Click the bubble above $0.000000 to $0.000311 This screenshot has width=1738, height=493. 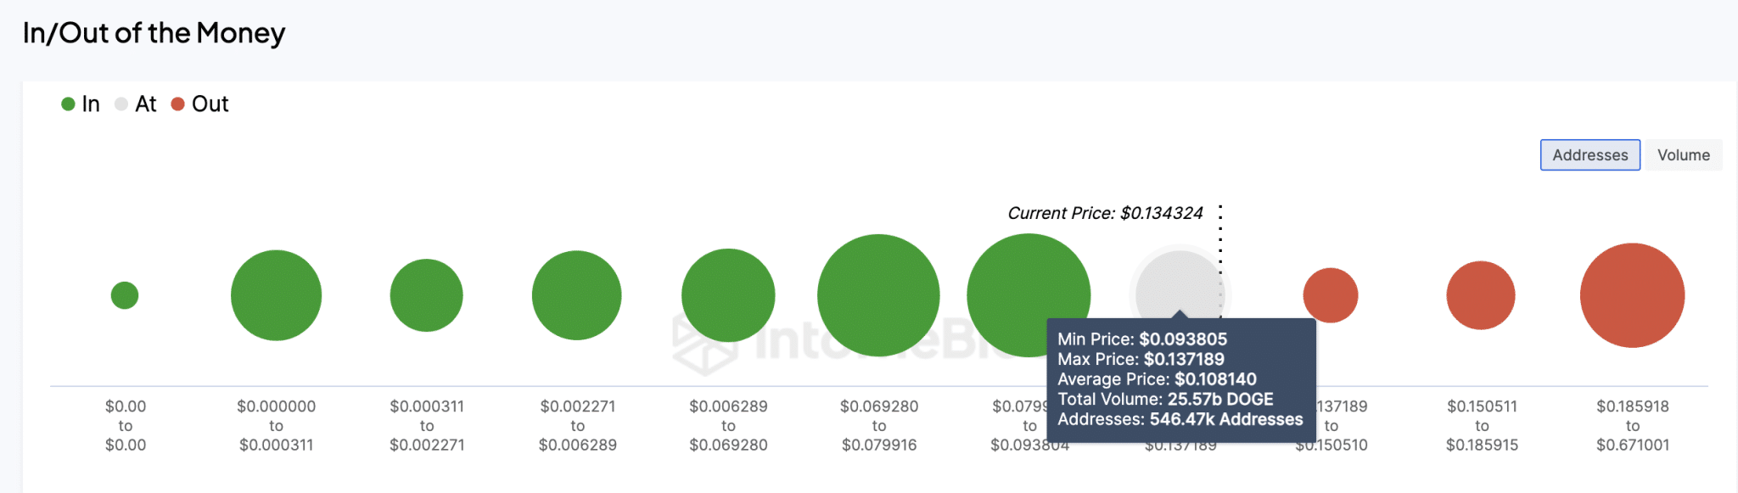click(x=276, y=295)
